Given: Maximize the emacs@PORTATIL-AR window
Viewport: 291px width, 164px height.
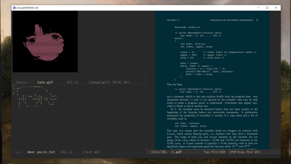Looking at the screenshot, I should [x=267, y=8].
